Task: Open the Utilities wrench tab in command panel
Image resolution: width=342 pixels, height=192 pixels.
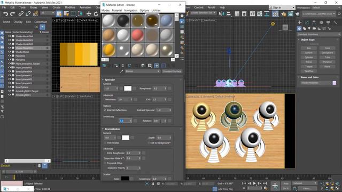Action: 336,22
